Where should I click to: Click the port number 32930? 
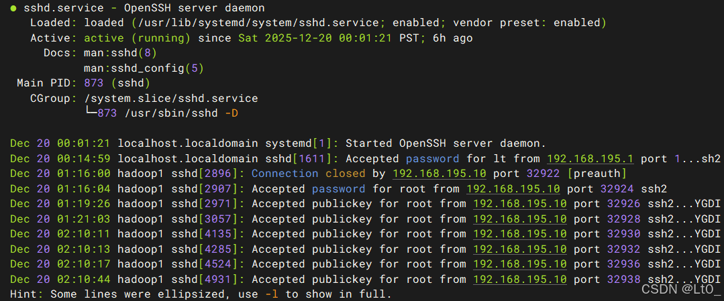click(624, 235)
